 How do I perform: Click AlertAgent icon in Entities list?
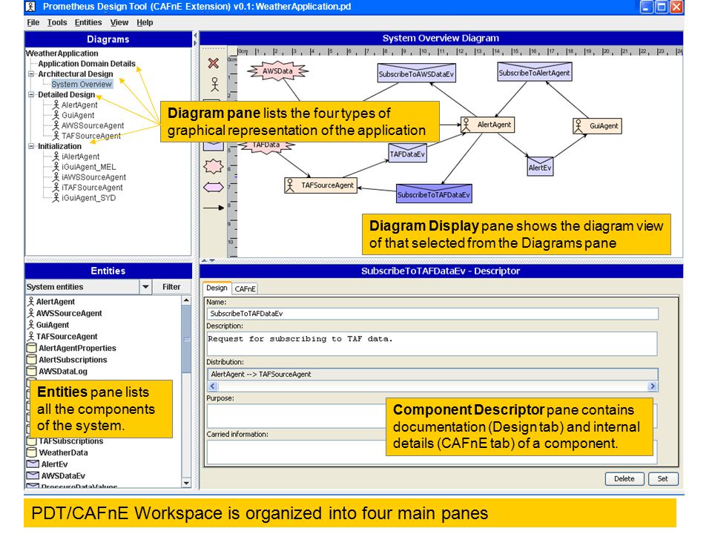point(31,302)
